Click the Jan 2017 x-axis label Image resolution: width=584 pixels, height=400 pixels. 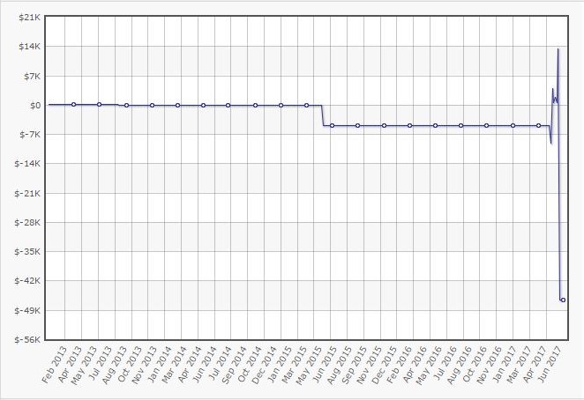click(x=505, y=365)
